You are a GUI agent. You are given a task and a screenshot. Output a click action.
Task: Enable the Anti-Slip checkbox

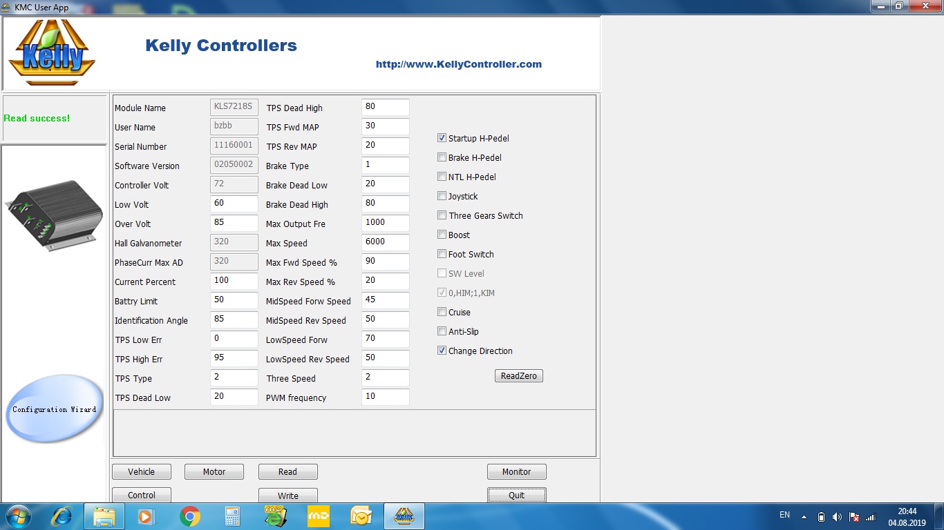pos(442,331)
